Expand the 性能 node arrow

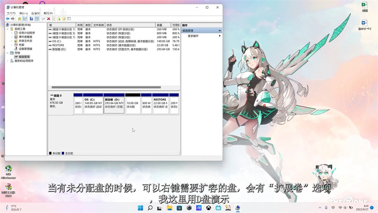(x=12, y=44)
